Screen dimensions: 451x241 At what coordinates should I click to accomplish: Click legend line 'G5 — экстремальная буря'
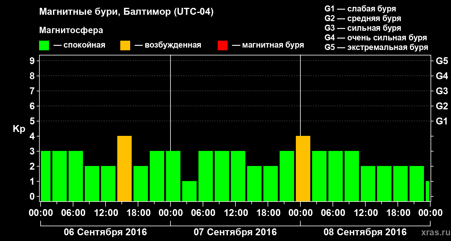pyautogui.click(x=376, y=48)
